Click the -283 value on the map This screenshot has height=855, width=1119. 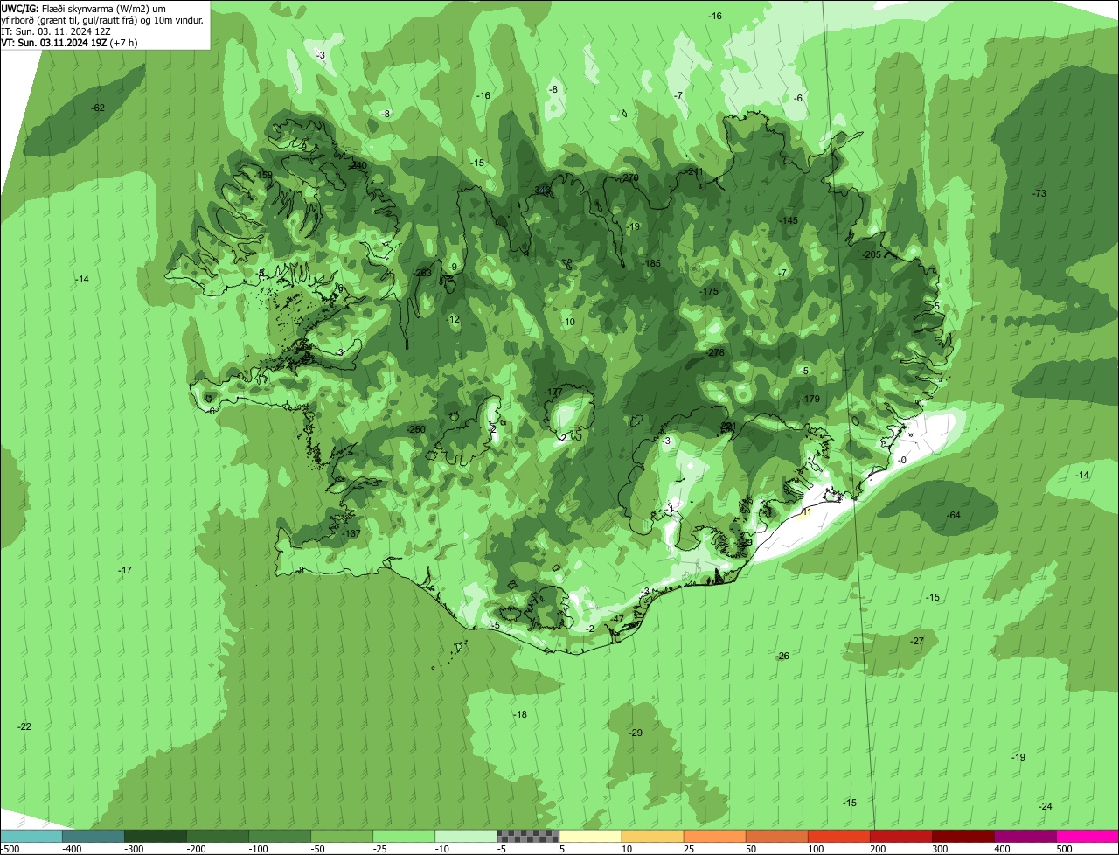[422, 273]
